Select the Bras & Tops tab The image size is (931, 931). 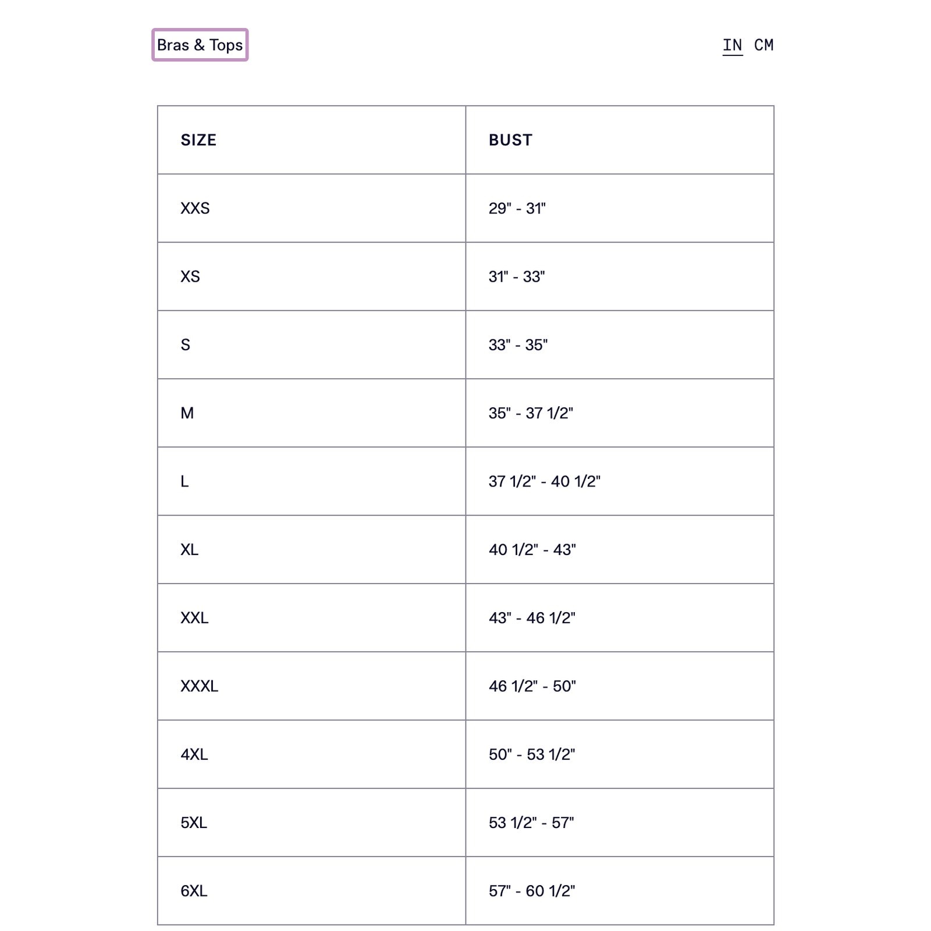point(200,45)
